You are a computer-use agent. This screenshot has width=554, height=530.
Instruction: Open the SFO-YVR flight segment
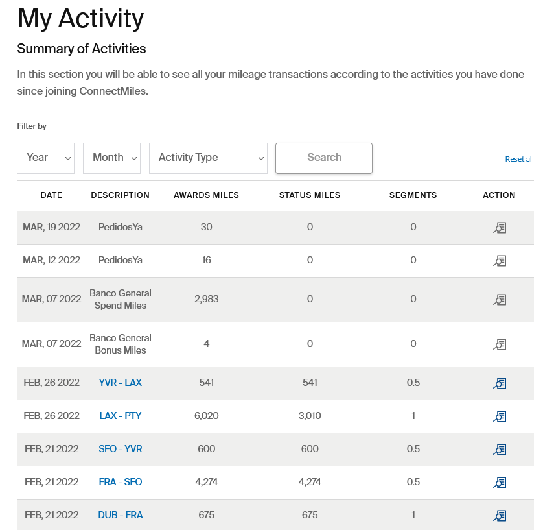click(x=120, y=449)
